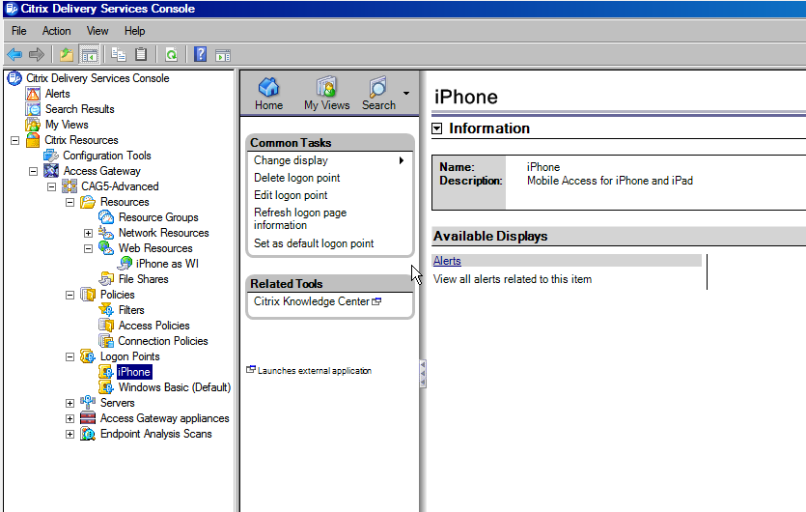
Task: Click the Refresh toolbar icon
Action: click(x=171, y=54)
